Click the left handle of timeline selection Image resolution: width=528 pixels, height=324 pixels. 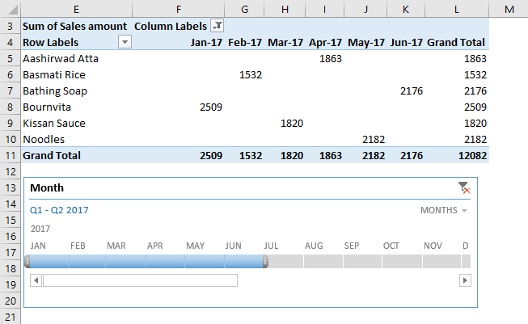(27, 261)
